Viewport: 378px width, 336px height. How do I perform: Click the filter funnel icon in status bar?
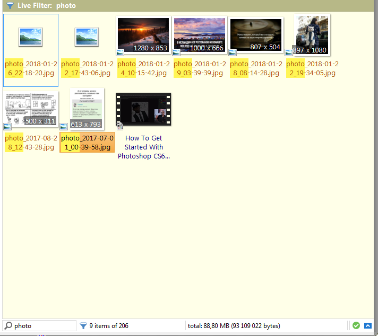point(83,325)
